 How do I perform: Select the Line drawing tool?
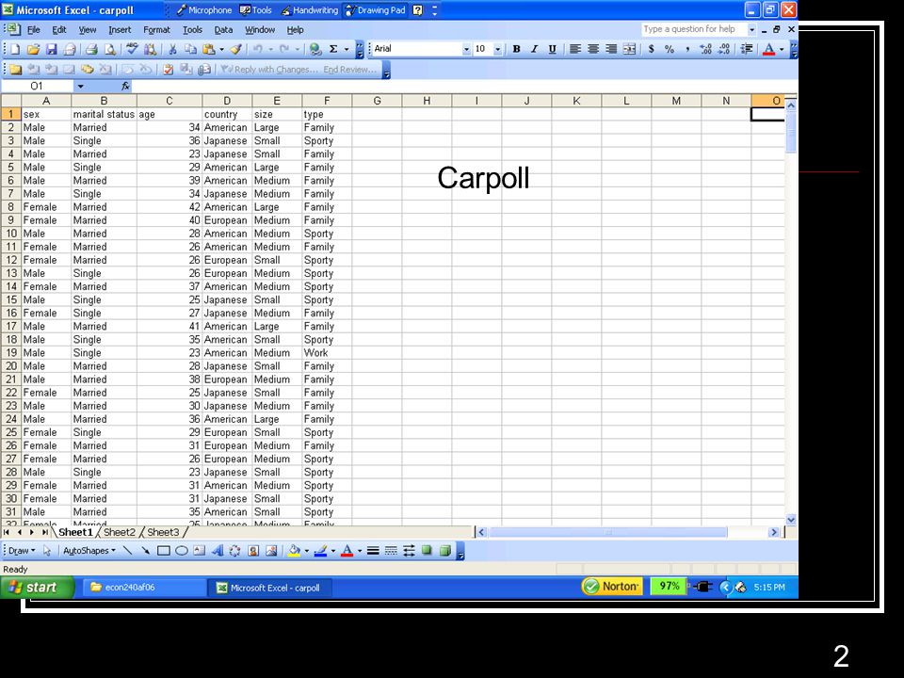coord(127,551)
